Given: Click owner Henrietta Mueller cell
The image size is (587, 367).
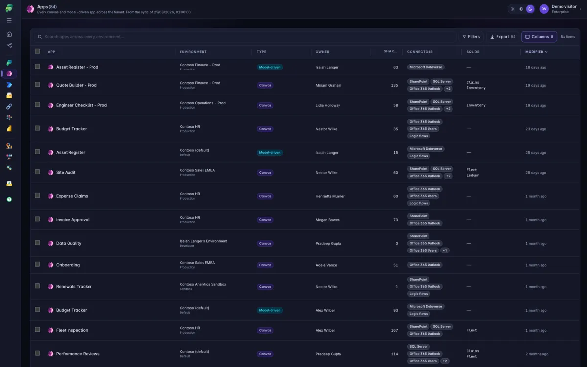Looking at the screenshot, I should click(x=330, y=196).
